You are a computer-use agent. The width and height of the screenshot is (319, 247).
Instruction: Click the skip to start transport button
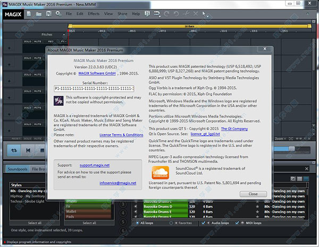28,150
